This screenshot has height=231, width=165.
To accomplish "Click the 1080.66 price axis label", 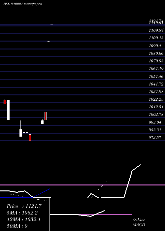I will click(x=156, y=53).
